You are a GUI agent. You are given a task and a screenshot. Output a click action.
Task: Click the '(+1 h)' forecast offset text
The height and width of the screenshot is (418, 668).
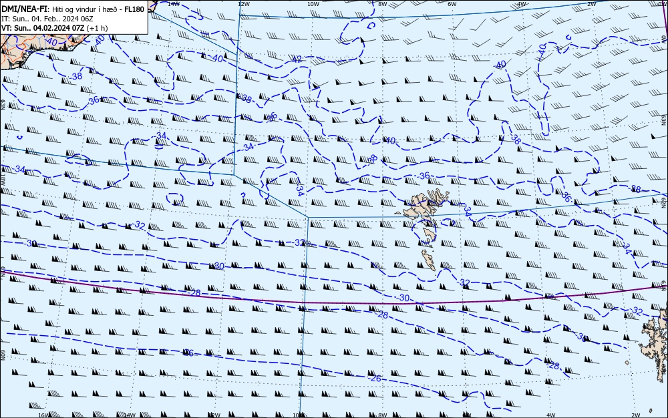(97, 28)
